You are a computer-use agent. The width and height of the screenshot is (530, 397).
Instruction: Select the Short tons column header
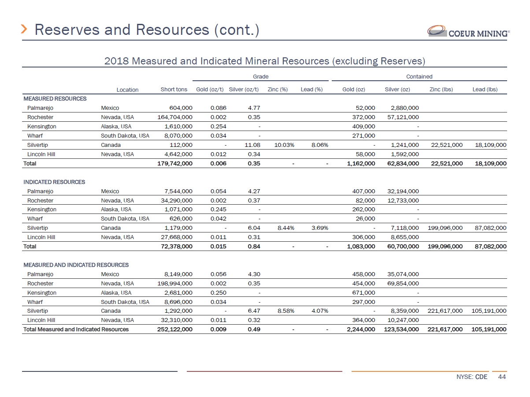click(x=174, y=90)
